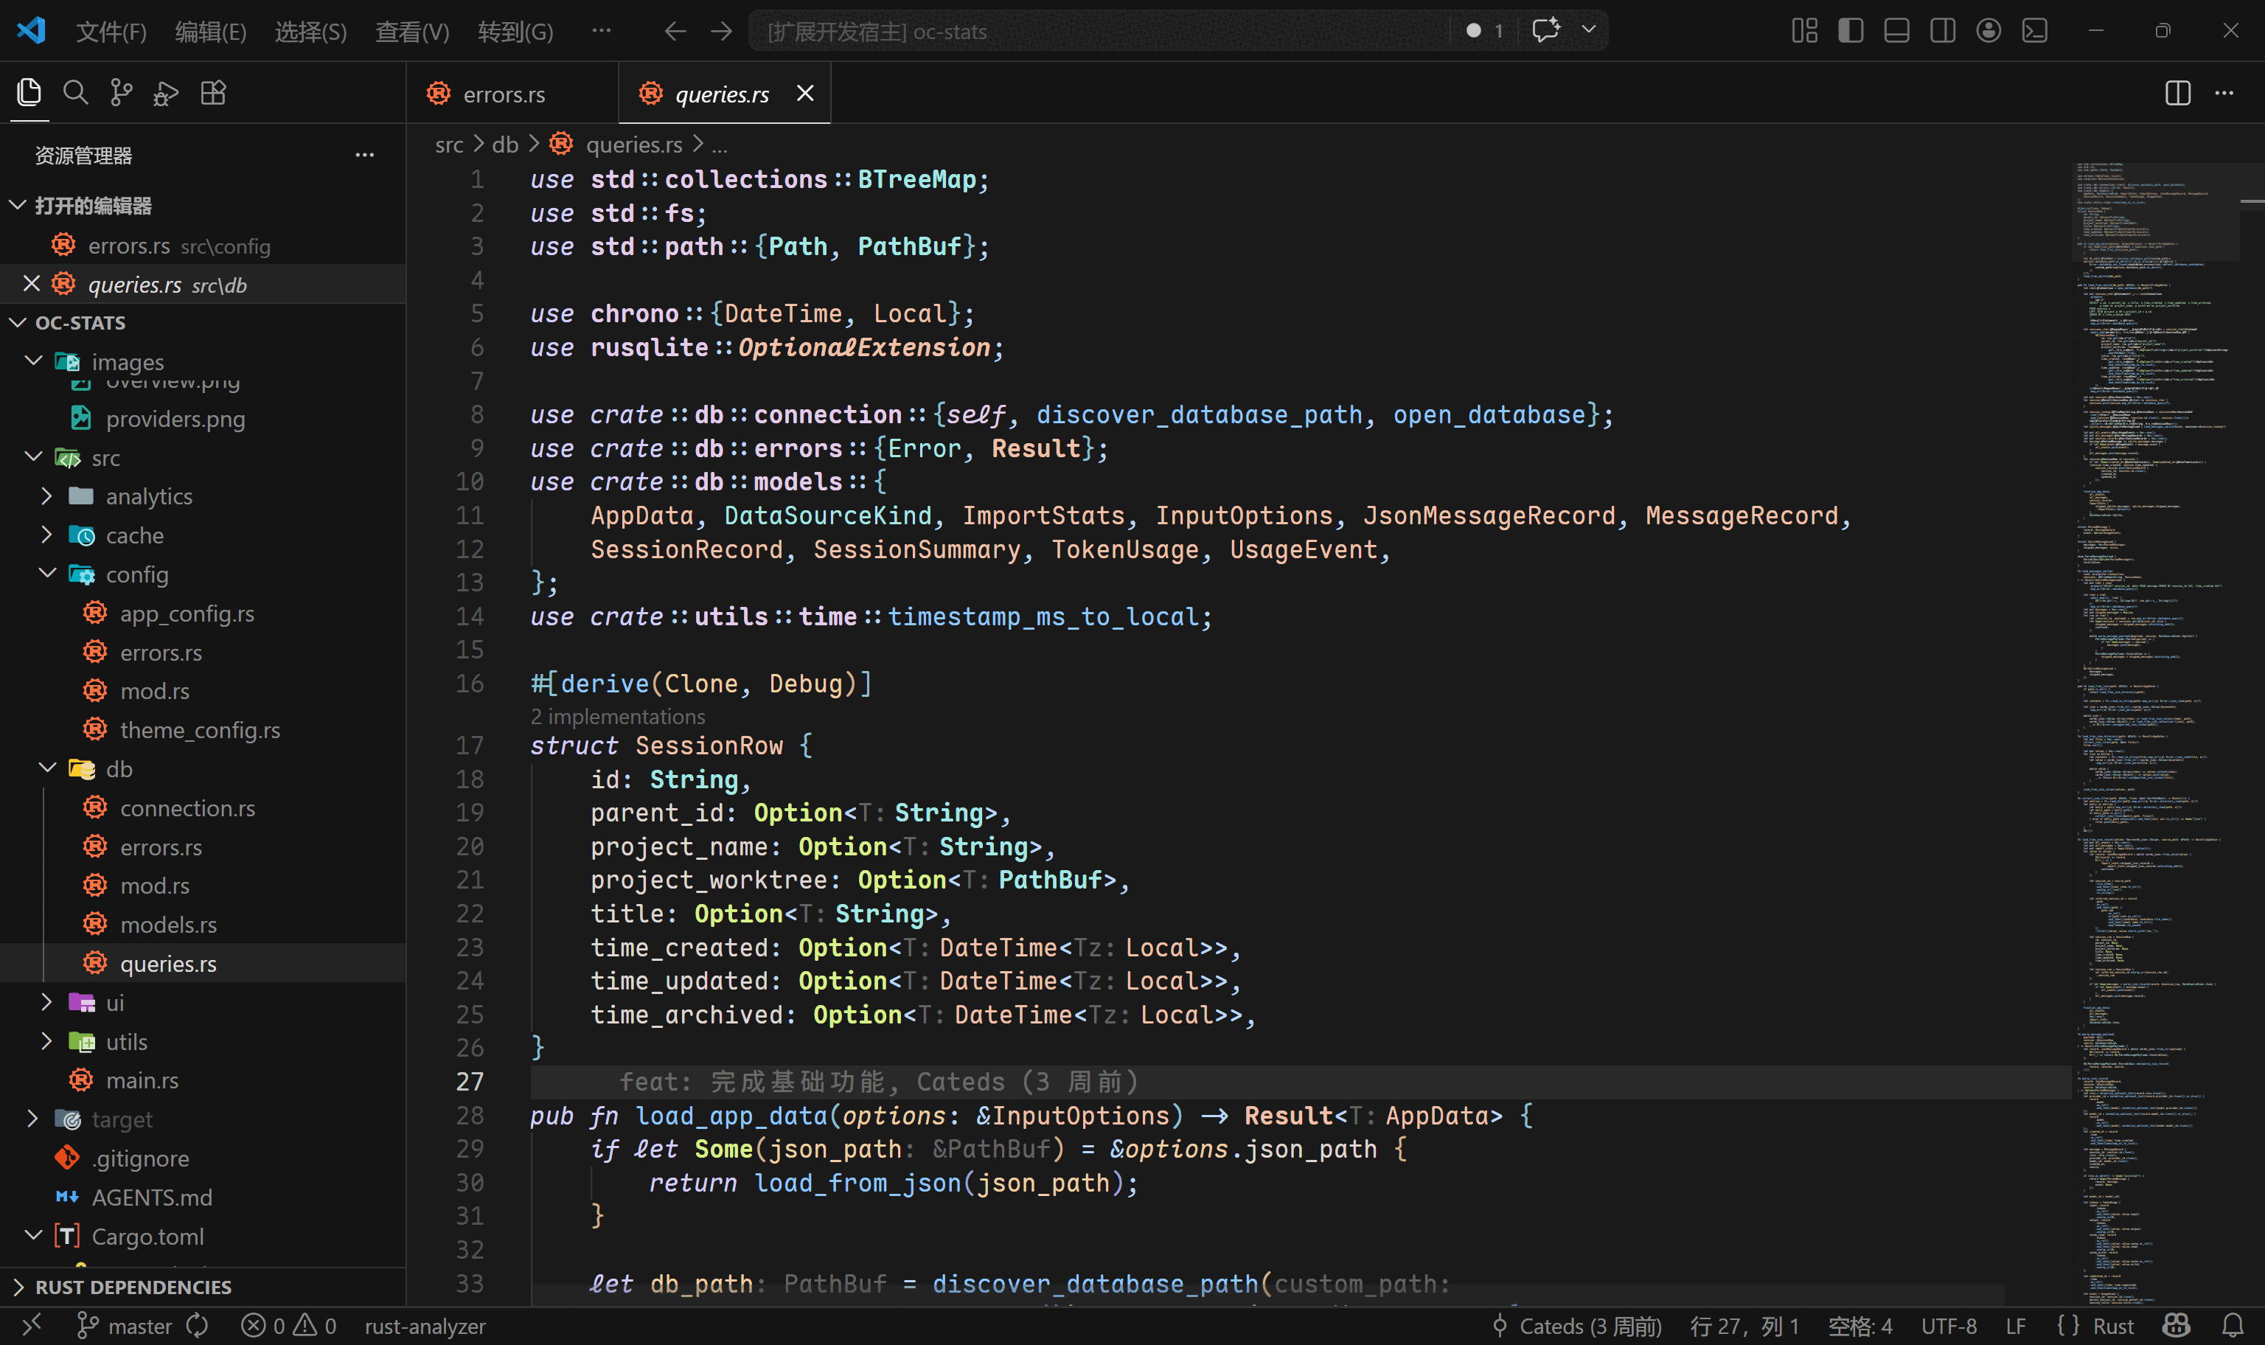This screenshot has height=1345, width=2265.
Task: Click the rust-analyzer status item
Action: click(425, 1326)
